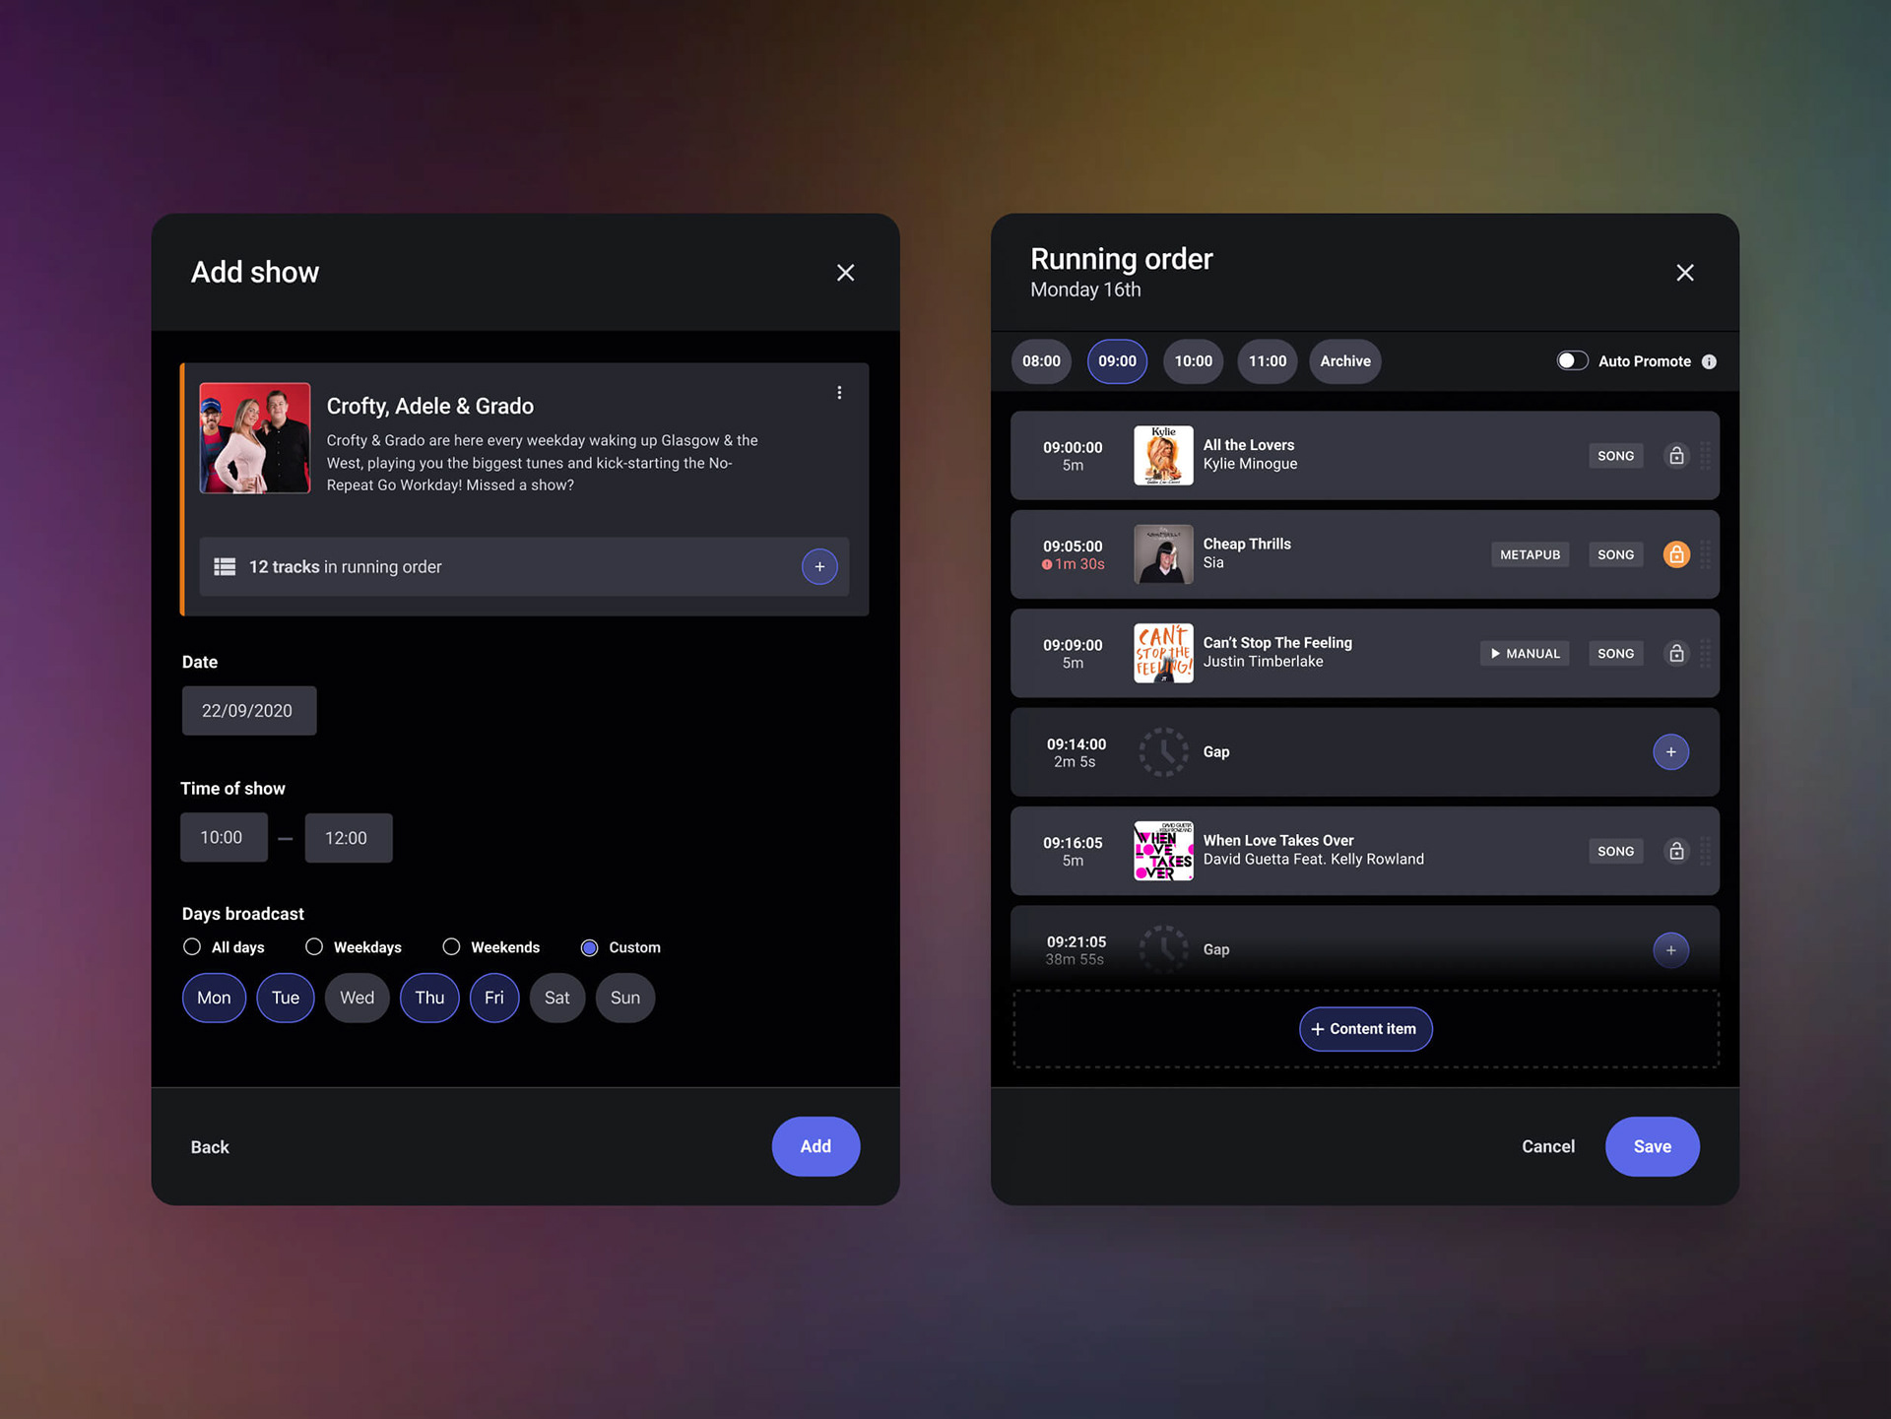1891x1419 pixels.
Task: Click the 1m 30s overrun indicator
Action: [x=1074, y=564]
